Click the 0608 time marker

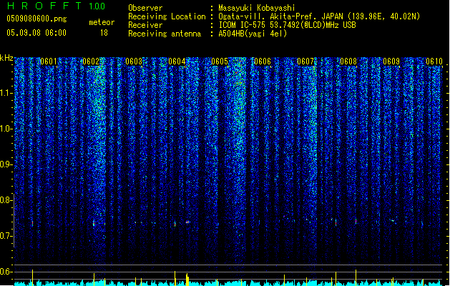348,61
